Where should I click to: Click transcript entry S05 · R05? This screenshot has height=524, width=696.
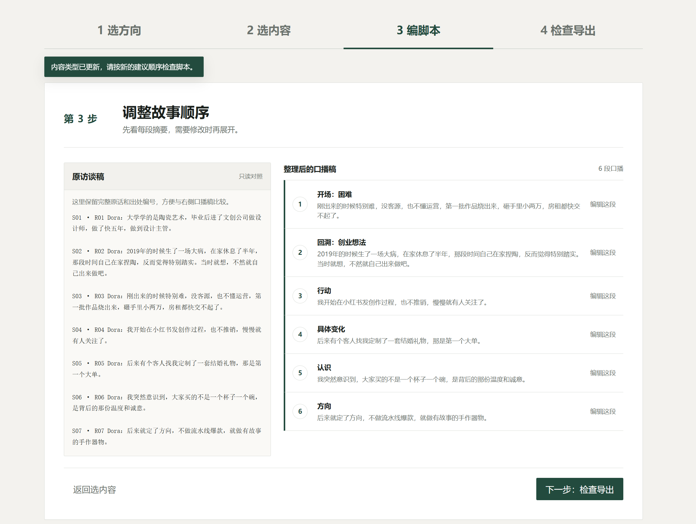coord(167,369)
